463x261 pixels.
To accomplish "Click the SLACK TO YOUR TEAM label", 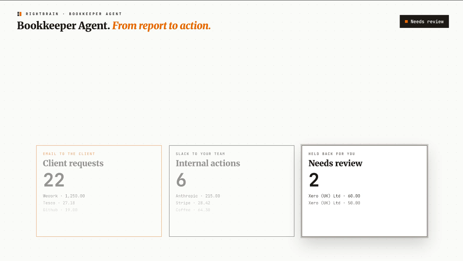I will tap(200, 154).
